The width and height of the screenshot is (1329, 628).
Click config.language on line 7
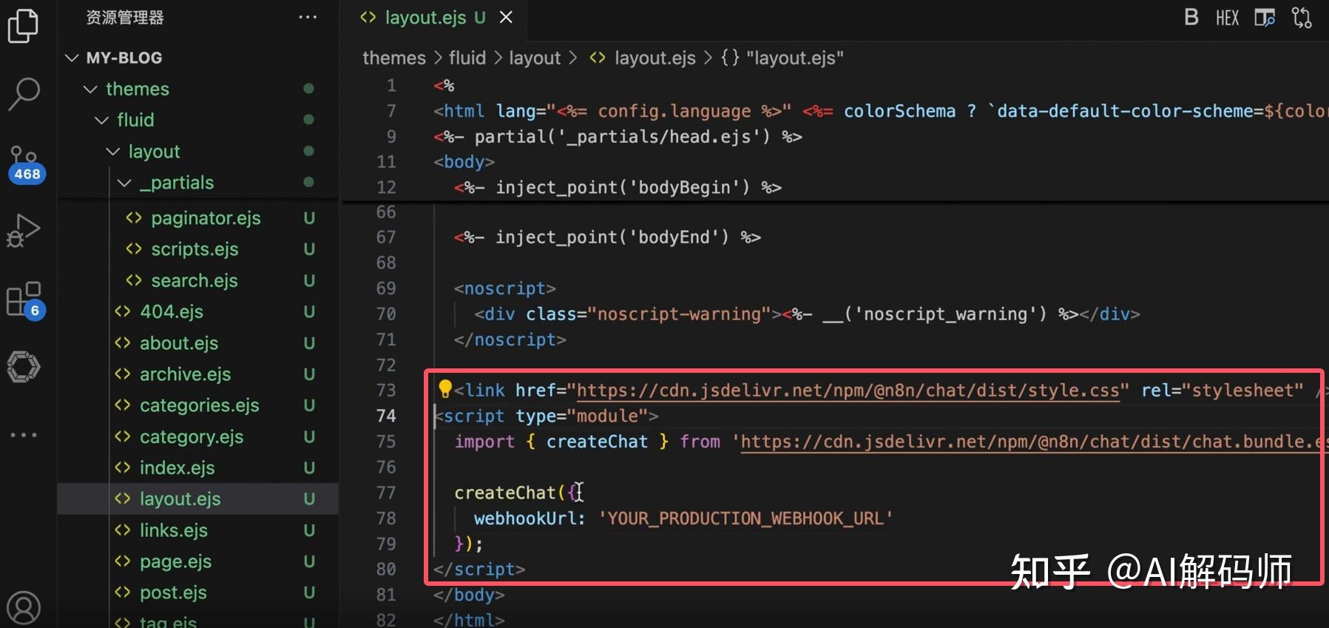point(674,111)
